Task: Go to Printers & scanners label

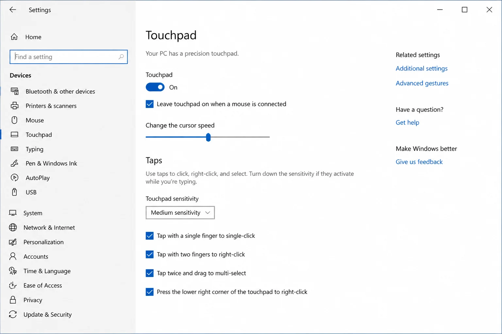Action: coord(51,106)
